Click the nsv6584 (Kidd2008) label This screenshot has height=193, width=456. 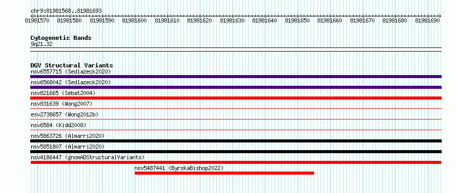pos(58,125)
